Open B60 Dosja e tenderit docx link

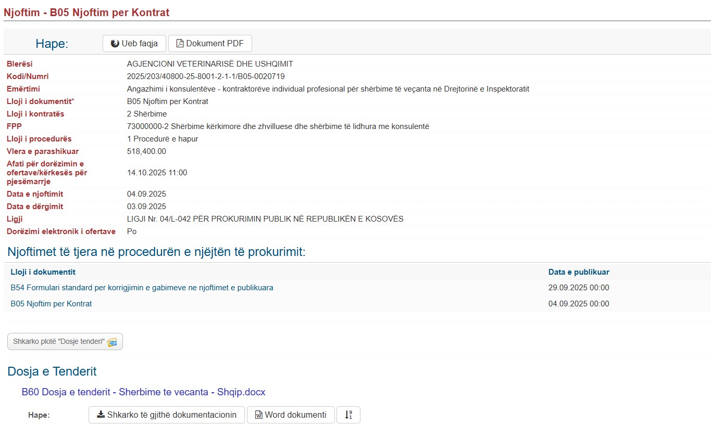pyautogui.click(x=143, y=392)
